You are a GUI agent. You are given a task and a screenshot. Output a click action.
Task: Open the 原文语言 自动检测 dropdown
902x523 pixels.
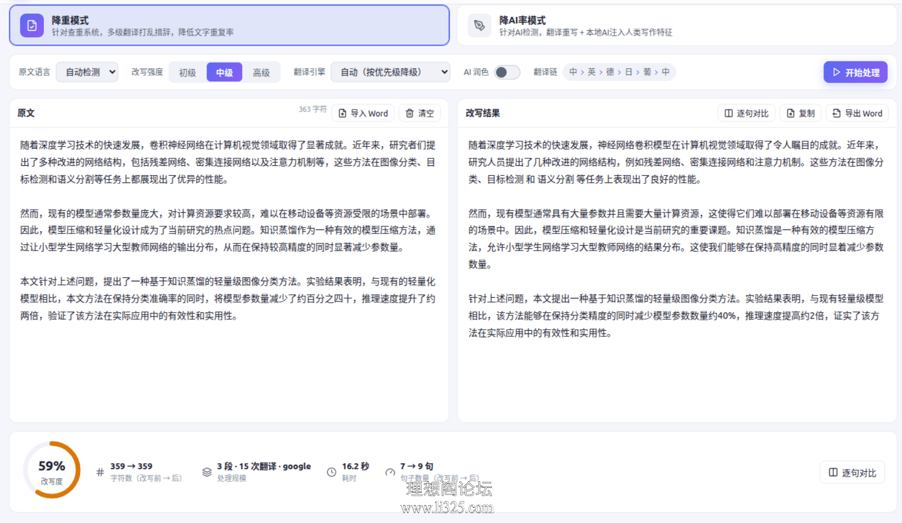pos(87,72)
